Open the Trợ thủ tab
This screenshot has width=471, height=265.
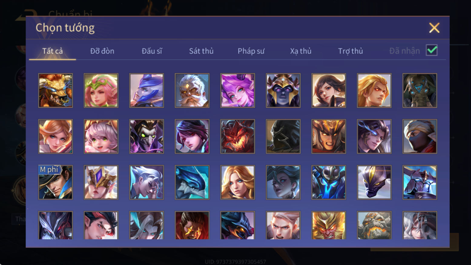click(351, 51)
